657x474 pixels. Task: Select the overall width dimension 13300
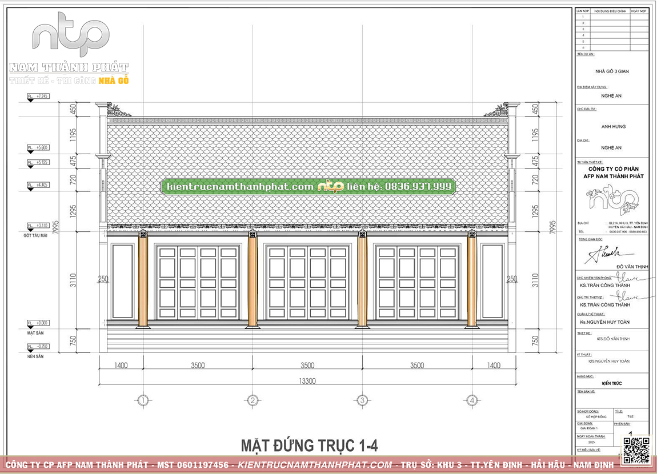307,381
